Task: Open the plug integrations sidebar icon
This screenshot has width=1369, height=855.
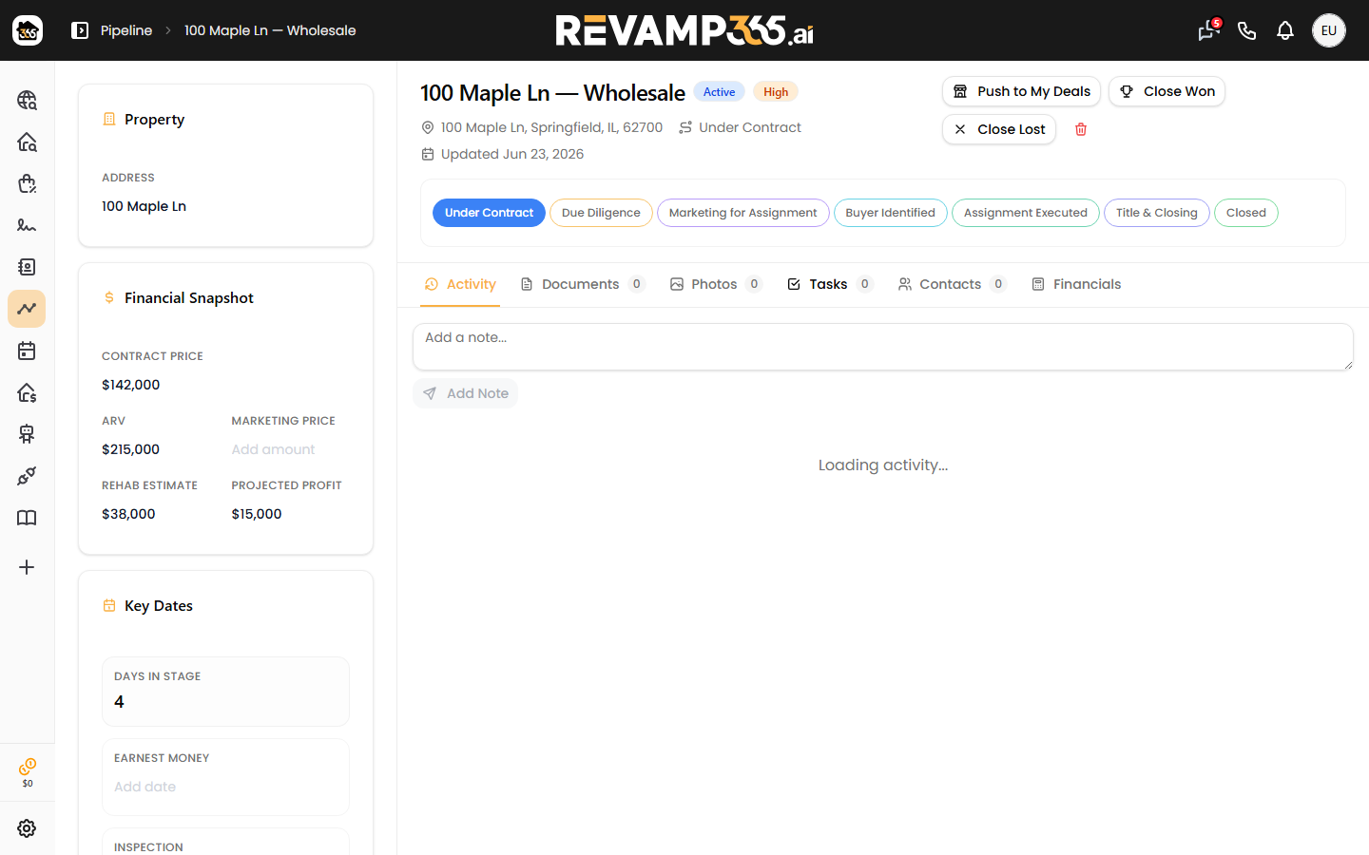Action: (27, 476)
